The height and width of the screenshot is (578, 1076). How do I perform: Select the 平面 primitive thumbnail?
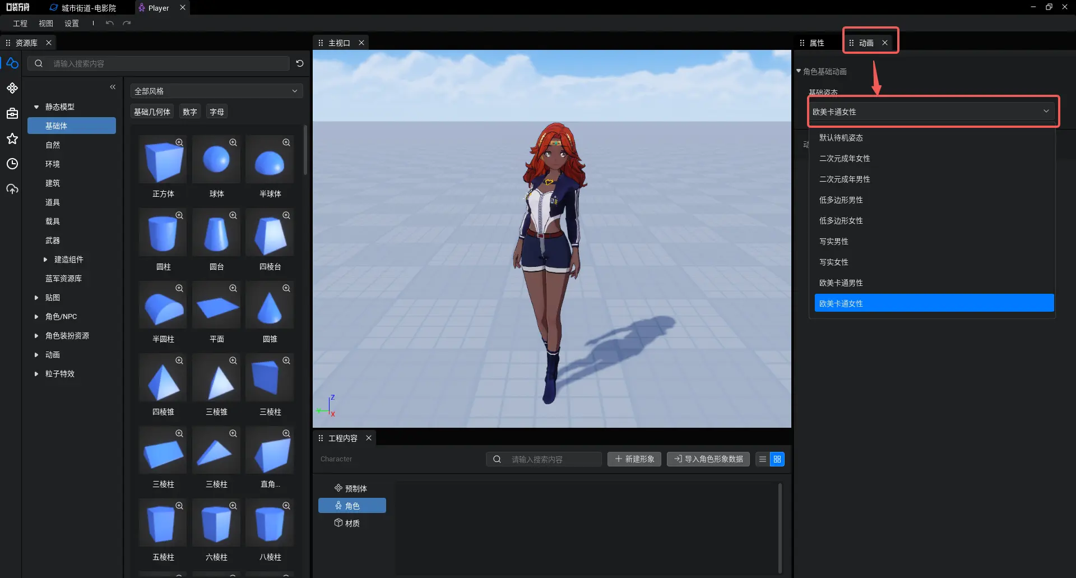point(216,306)
